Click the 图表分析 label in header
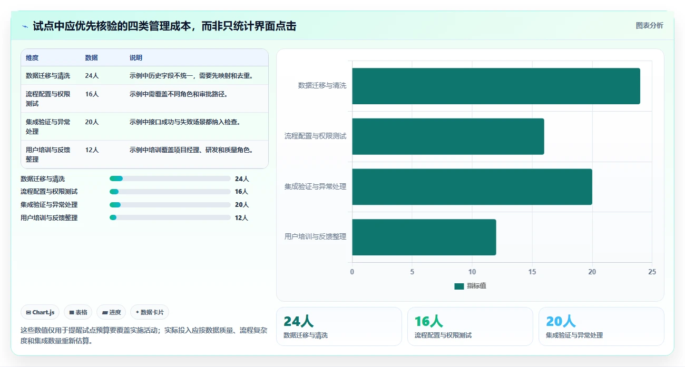Viewport: 685px width, 367px height. [649, 25]
